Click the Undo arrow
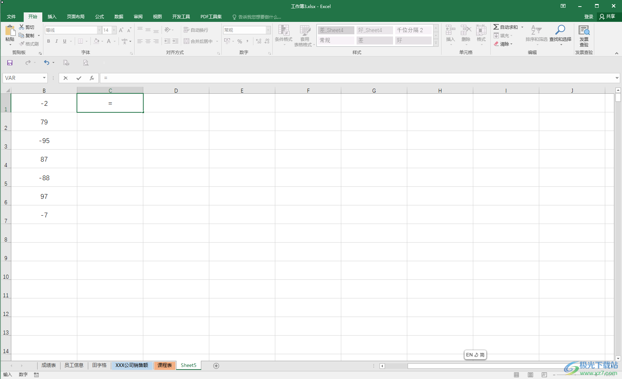 (46, 63)
